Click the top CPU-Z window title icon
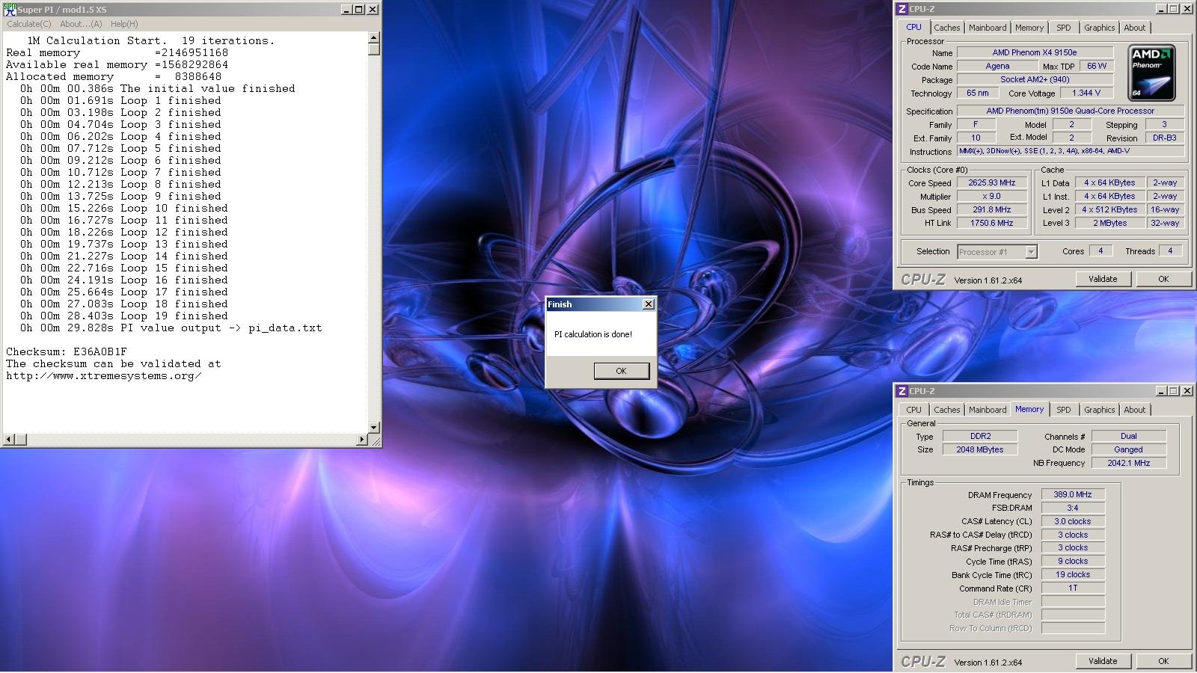1197x673 pixels. coord(902,9)
